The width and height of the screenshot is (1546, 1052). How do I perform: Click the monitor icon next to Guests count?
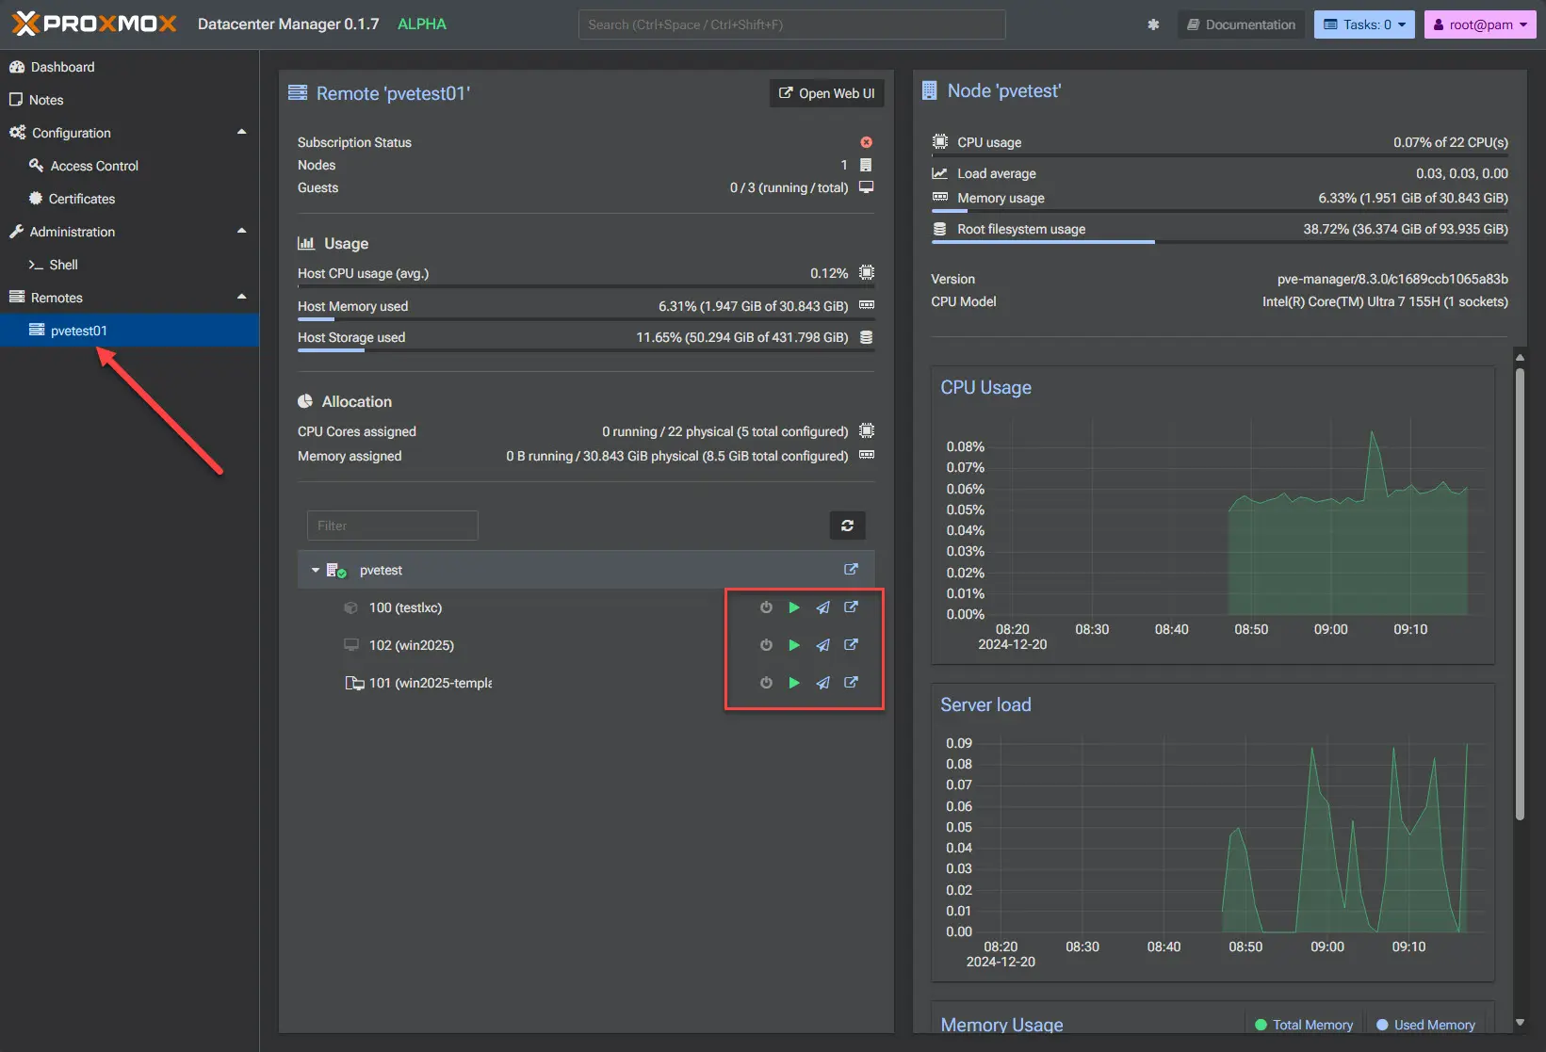coord(866,186)
